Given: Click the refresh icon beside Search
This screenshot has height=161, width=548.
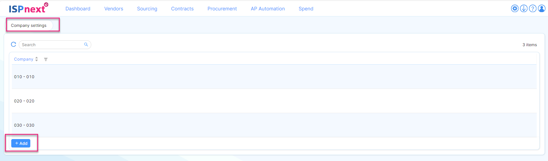Looking at the screenshot, I should pyautogui.click(x=14, y=44).
